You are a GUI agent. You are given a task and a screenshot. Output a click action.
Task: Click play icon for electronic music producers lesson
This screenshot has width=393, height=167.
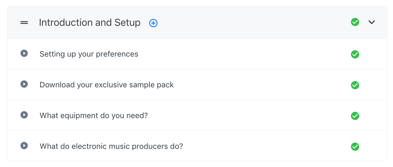tap(24, 146)
